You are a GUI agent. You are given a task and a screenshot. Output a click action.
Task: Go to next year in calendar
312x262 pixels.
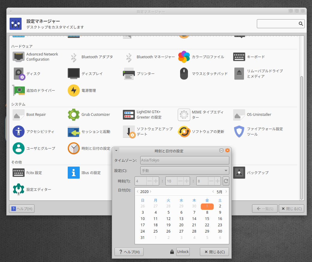[x=150, y=191]
